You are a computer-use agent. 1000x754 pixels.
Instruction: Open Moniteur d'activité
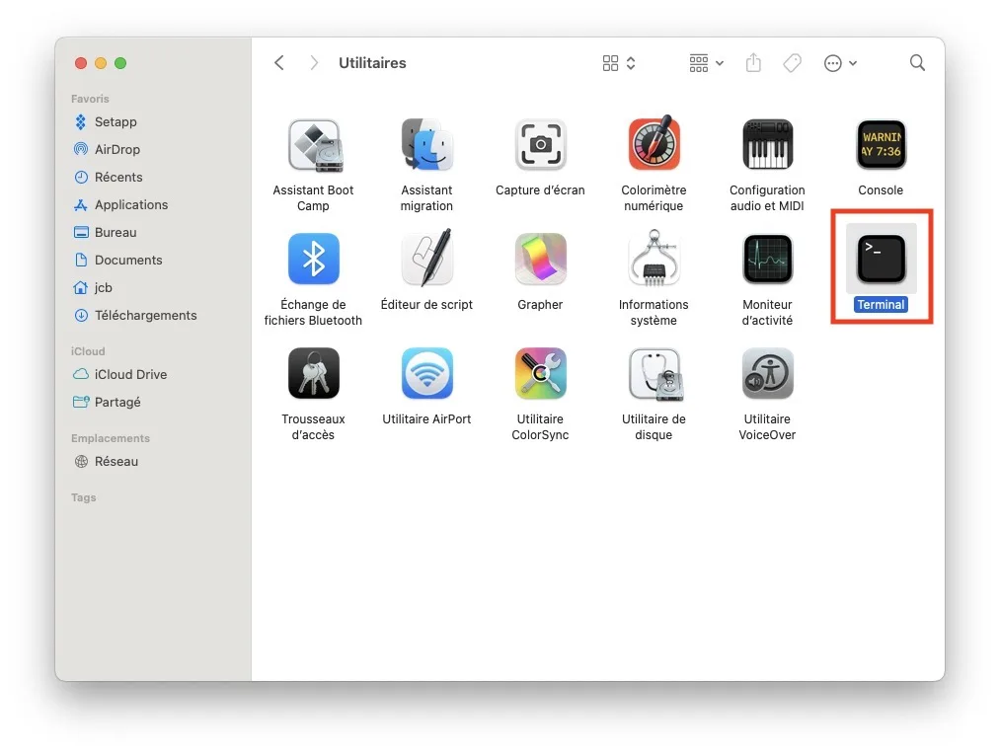pos(767,259)
